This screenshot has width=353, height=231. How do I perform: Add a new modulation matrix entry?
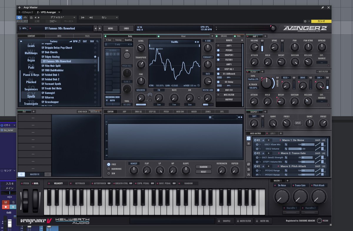[x=249, y=144]
